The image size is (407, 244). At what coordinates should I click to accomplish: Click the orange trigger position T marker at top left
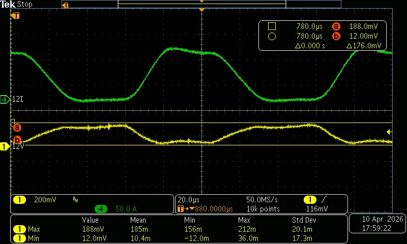16,16
